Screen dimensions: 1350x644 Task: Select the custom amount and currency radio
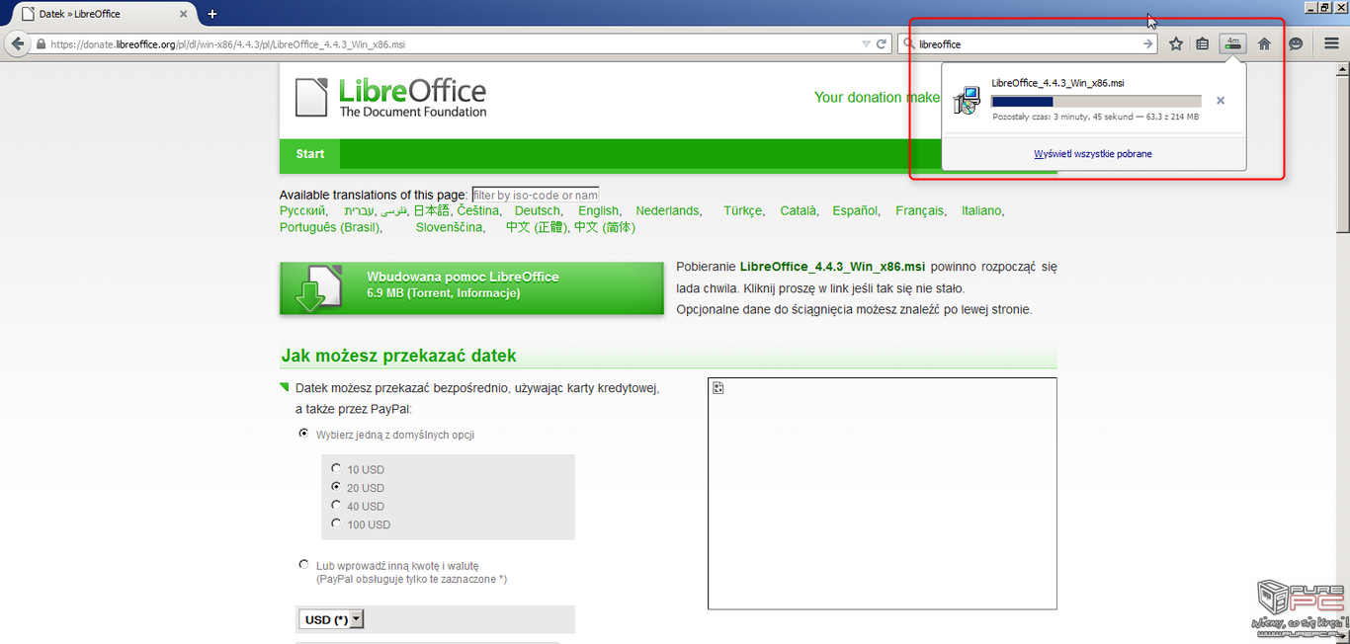(x=303, y=564)
